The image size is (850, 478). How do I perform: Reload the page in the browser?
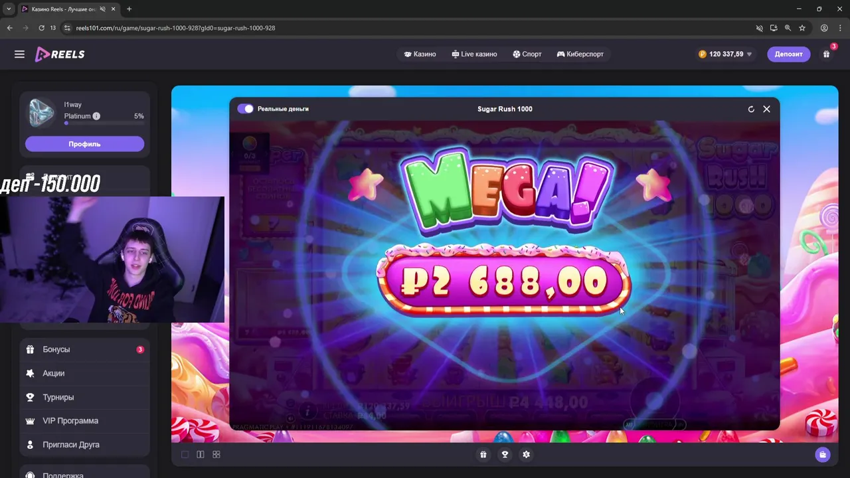pos(41,28)
